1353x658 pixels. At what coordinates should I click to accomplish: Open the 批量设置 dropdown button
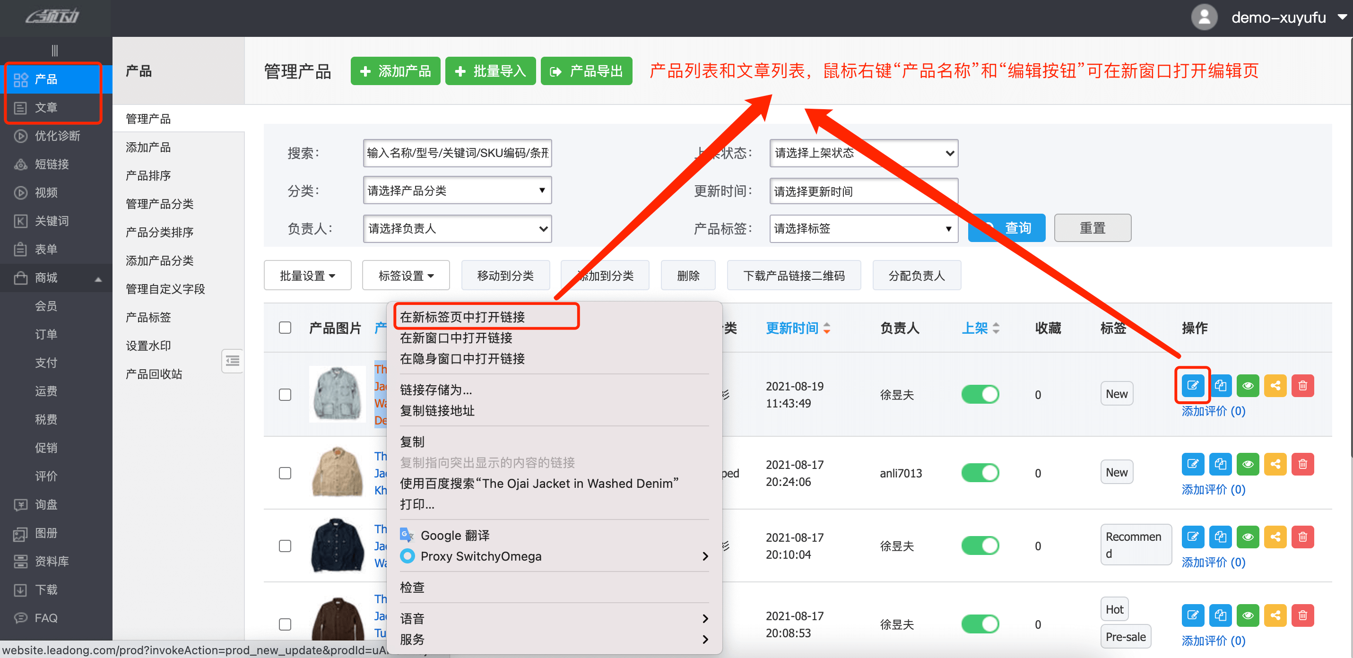[x=307, y=275]
